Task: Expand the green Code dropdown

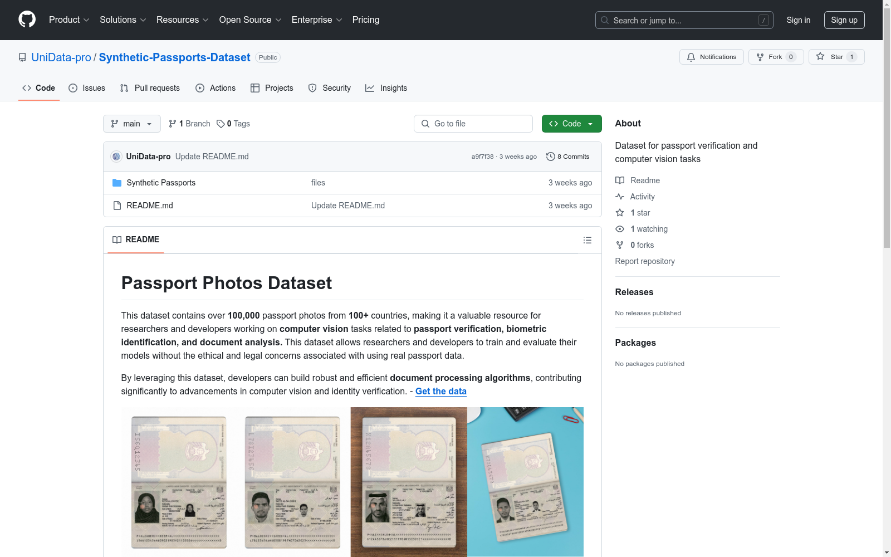Action: pyautogui.click(x=571, y=124)
